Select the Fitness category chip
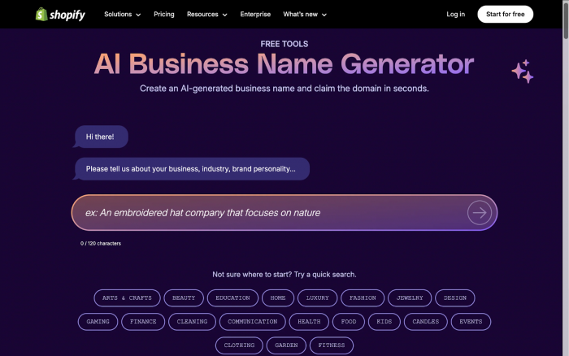569x356 pixels. click(x=332, y=345)
